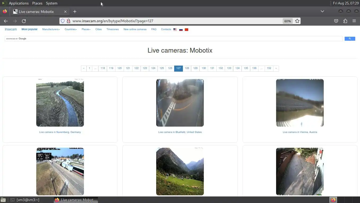
Task: Reload the page with refresh icon
Action: tap(24, 21)
